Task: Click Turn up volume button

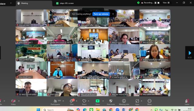Action: (101, 14)
